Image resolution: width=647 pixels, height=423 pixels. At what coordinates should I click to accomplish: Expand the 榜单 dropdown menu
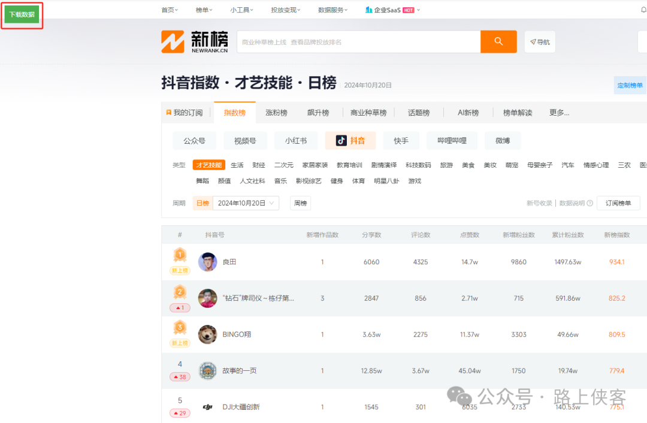tap(204, 10)
